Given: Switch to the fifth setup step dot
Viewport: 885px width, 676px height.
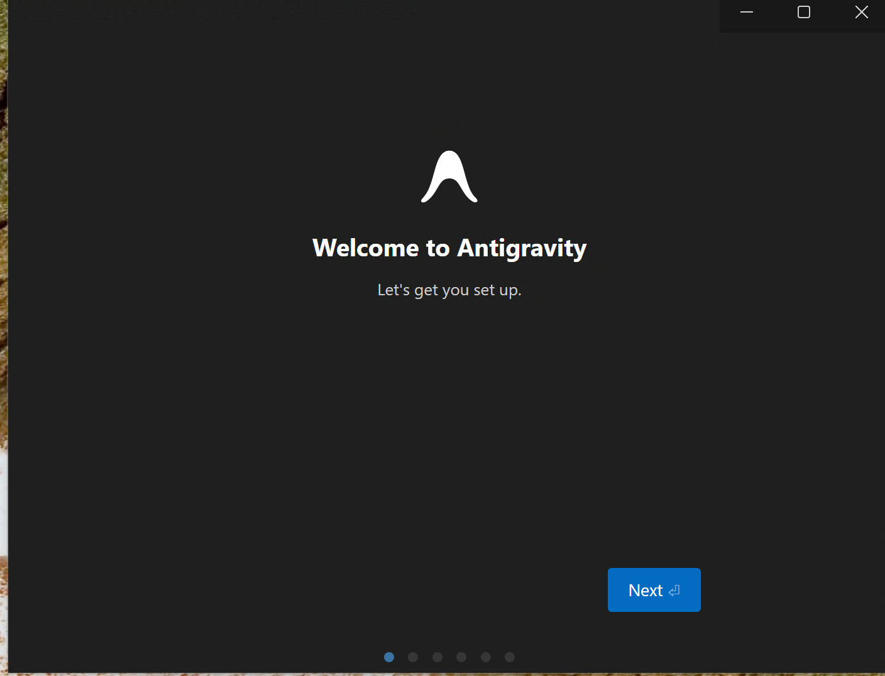Looking at the screenshot, I should pos(486,657).
